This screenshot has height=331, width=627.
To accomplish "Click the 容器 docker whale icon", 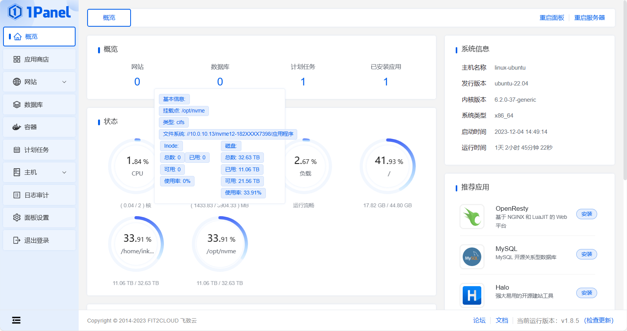I will [17, 127].
